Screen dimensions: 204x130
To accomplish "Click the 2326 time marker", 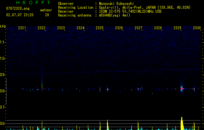I will [x=119, y=28].
